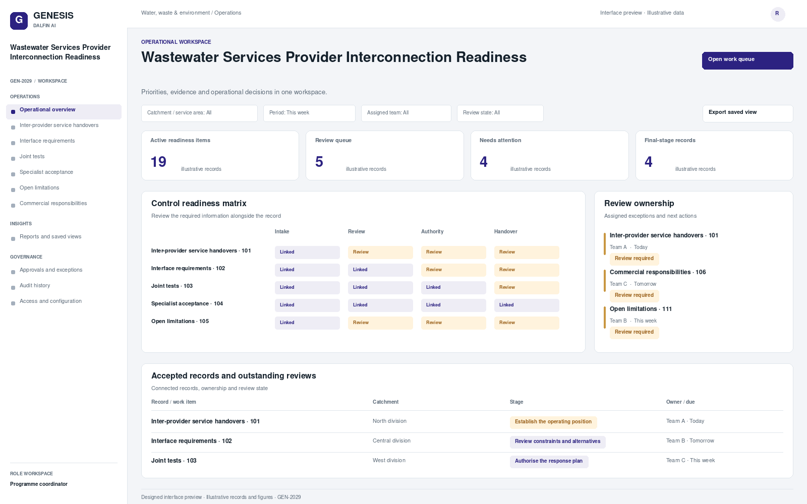Open the Period: This week filter
Viewport: 807px width, 504px height.
(309, 113)
